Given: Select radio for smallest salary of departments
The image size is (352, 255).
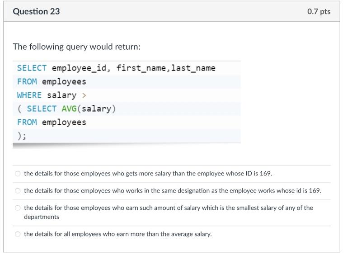Looking at the screenshot, I should (x=18, y=208).
